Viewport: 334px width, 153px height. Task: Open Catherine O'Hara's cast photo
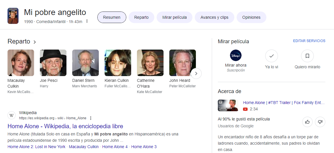[x=150, y=63]
